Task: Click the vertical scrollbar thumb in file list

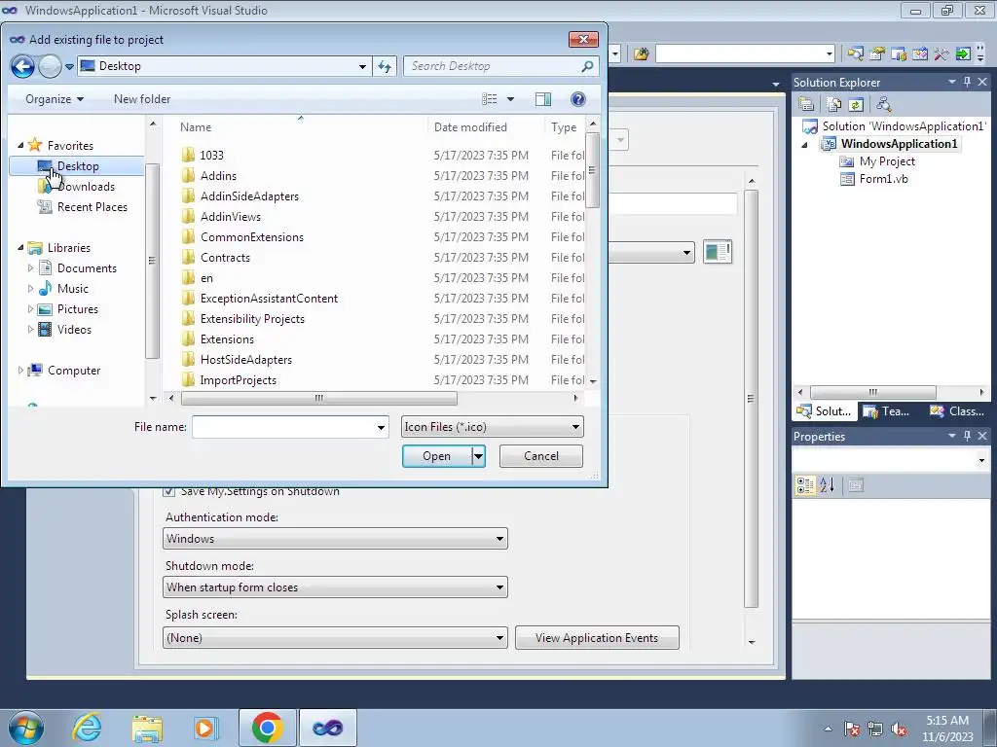Action: tap(592, 170)
